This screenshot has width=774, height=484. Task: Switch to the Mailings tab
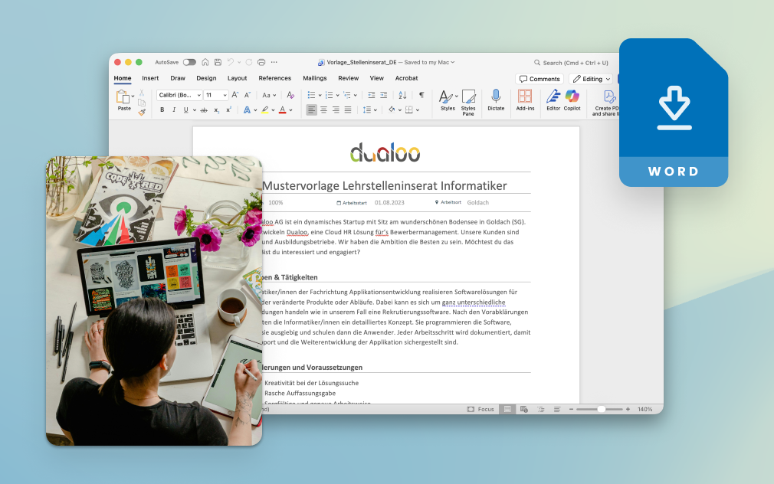[315, 78]
